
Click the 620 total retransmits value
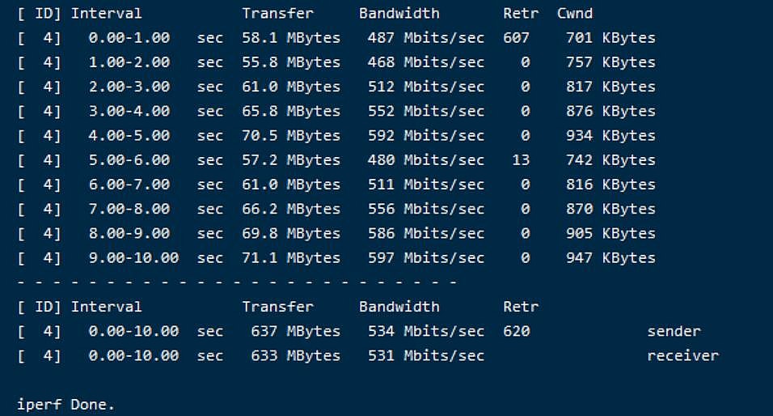[x=516, y=331]
